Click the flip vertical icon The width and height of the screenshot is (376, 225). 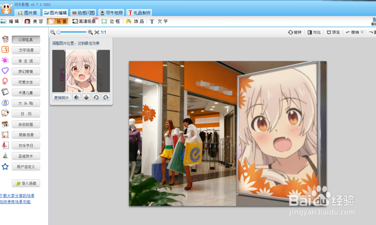click(86, 97)
